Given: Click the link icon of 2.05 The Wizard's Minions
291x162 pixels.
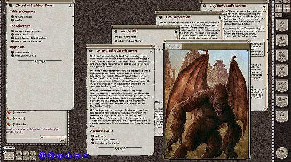Looking at the screenshot, I should click(205, 6).
